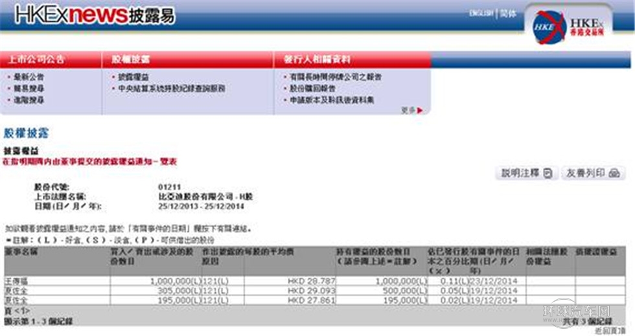Open 股份購回報告 link
Image resolution: width=635 pixels, height=336 pixels.
(314, 88)
